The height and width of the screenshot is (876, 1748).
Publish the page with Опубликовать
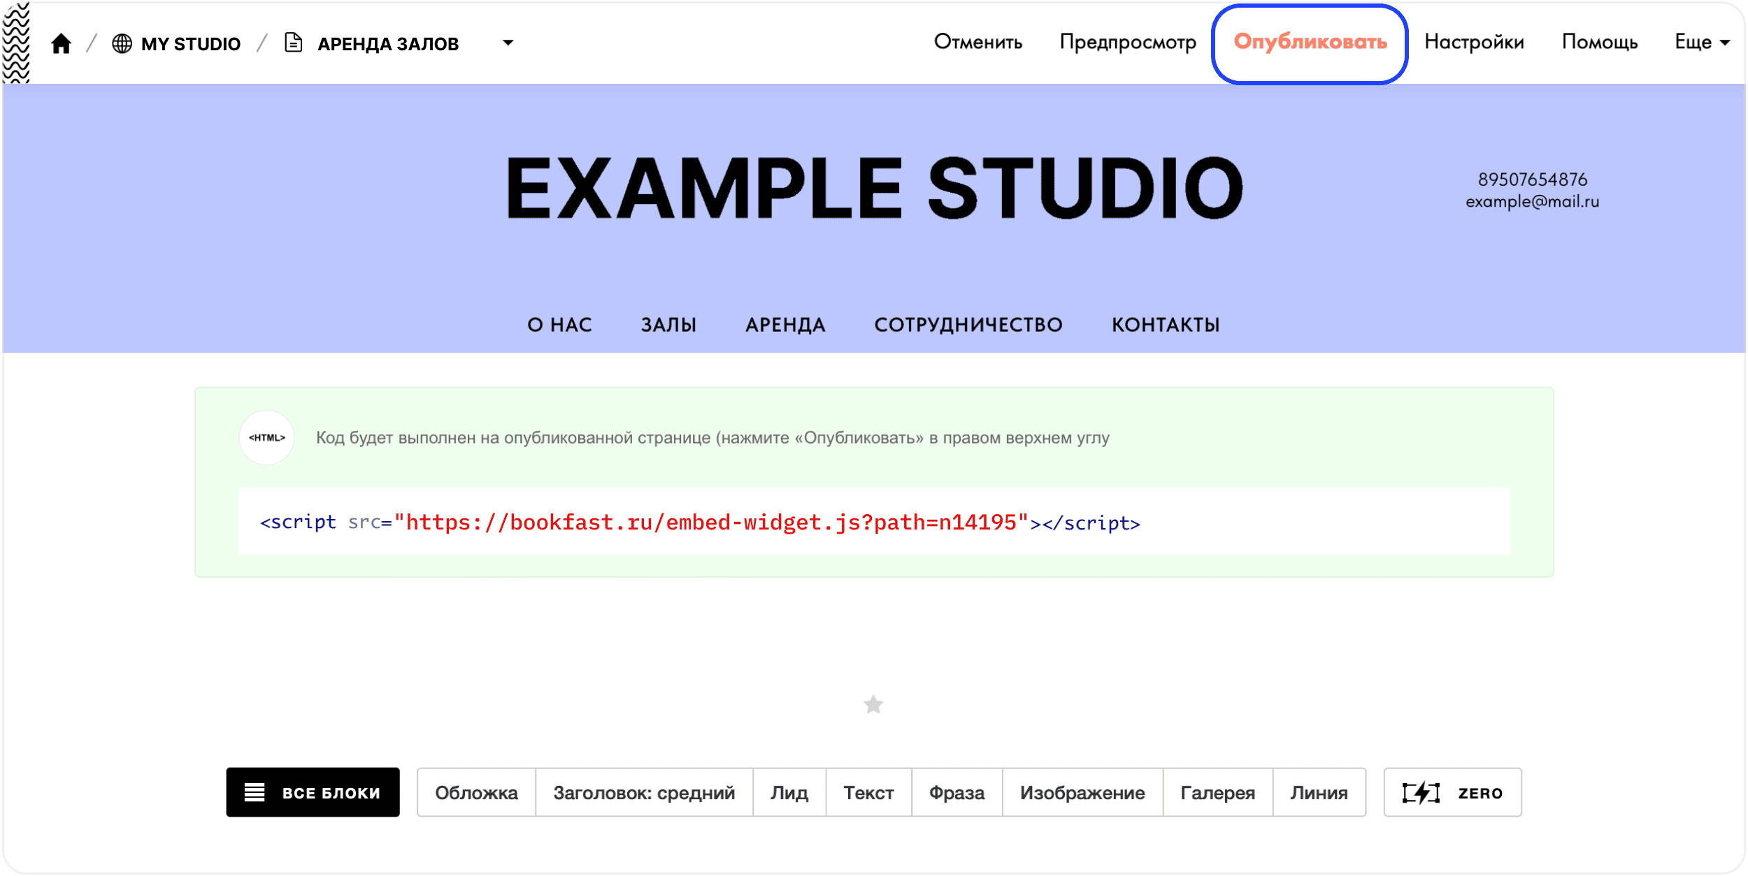(1310, 42)
